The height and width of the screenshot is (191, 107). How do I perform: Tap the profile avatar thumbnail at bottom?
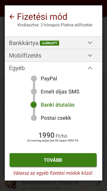[x=11, y=184]
